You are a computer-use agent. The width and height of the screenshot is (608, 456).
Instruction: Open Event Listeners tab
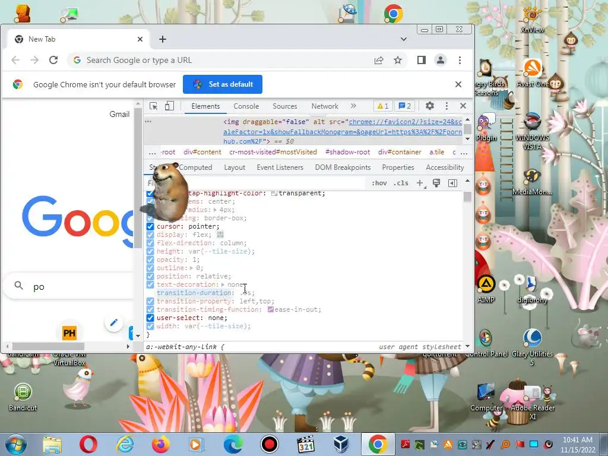click(280, 167)
